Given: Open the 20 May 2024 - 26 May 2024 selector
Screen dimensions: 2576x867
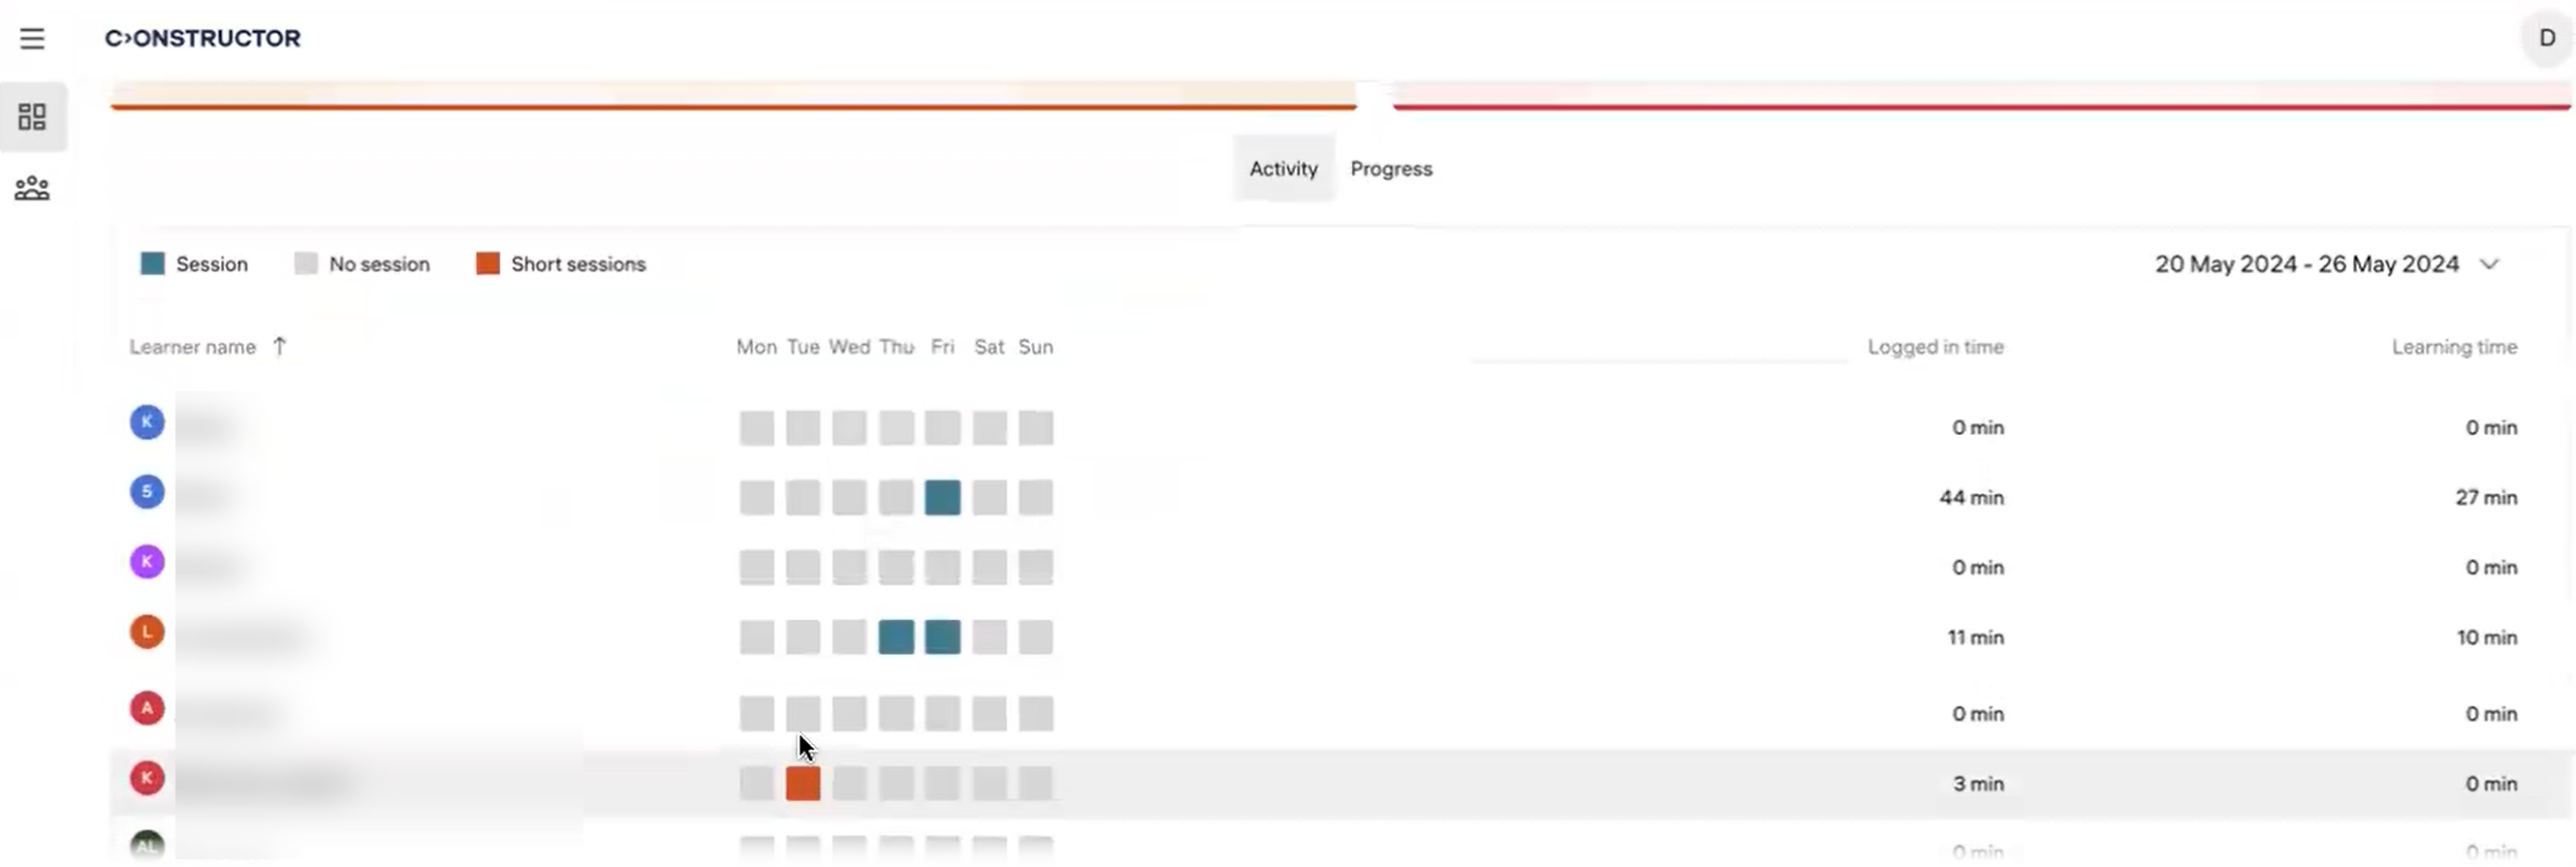Looking at the screenshot, I should tap(2306, 264).
